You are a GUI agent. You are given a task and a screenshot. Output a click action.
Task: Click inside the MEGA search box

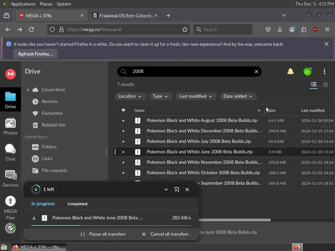[189, 72]
